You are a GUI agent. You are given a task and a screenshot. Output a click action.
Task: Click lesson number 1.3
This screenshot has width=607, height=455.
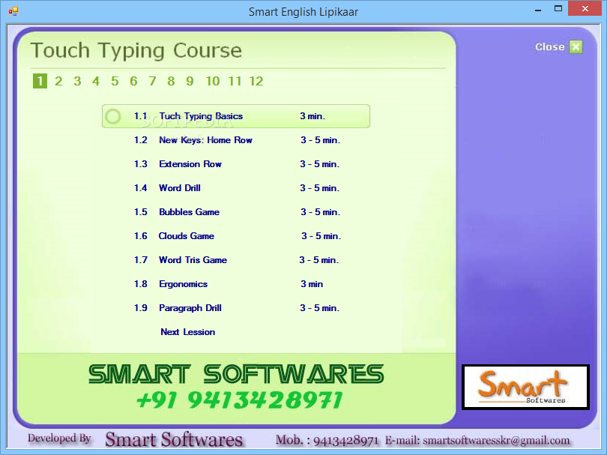tap(141, 164)
